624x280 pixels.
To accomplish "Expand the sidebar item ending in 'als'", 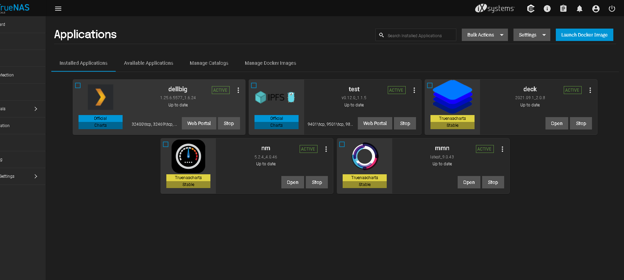I will click(x=23, y=109).
